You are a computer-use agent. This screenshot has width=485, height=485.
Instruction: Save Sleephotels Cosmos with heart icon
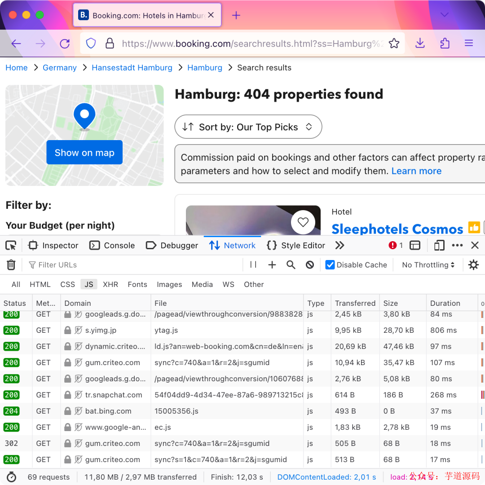pyautogui.click(x=303, y=222)
